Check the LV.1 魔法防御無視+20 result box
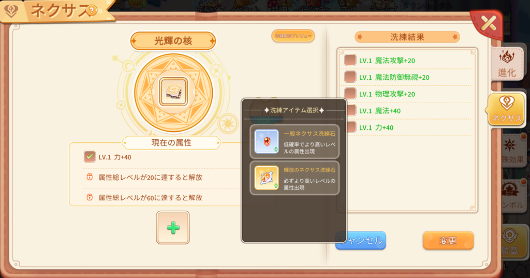 (x=350, y=77)
